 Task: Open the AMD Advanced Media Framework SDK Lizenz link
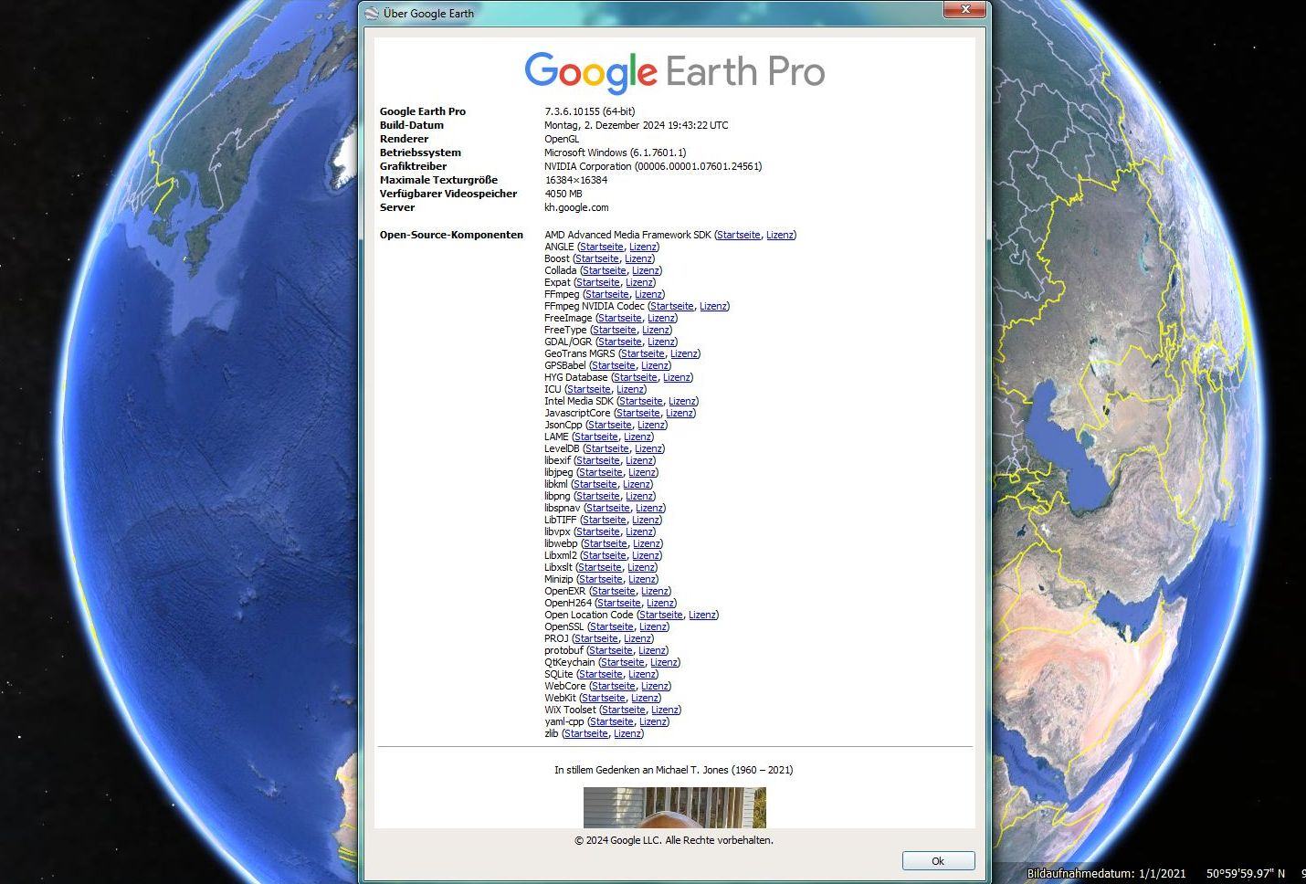tap(780, 235)
